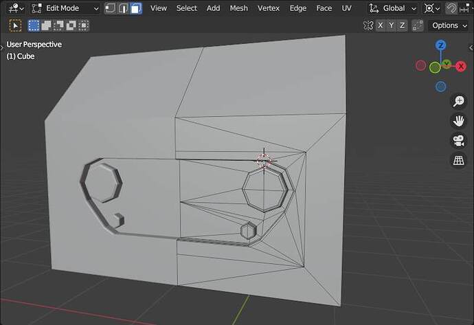Switch perspective/orthographic grid icon
Screen dimensions: 474x325
point(459,161)
